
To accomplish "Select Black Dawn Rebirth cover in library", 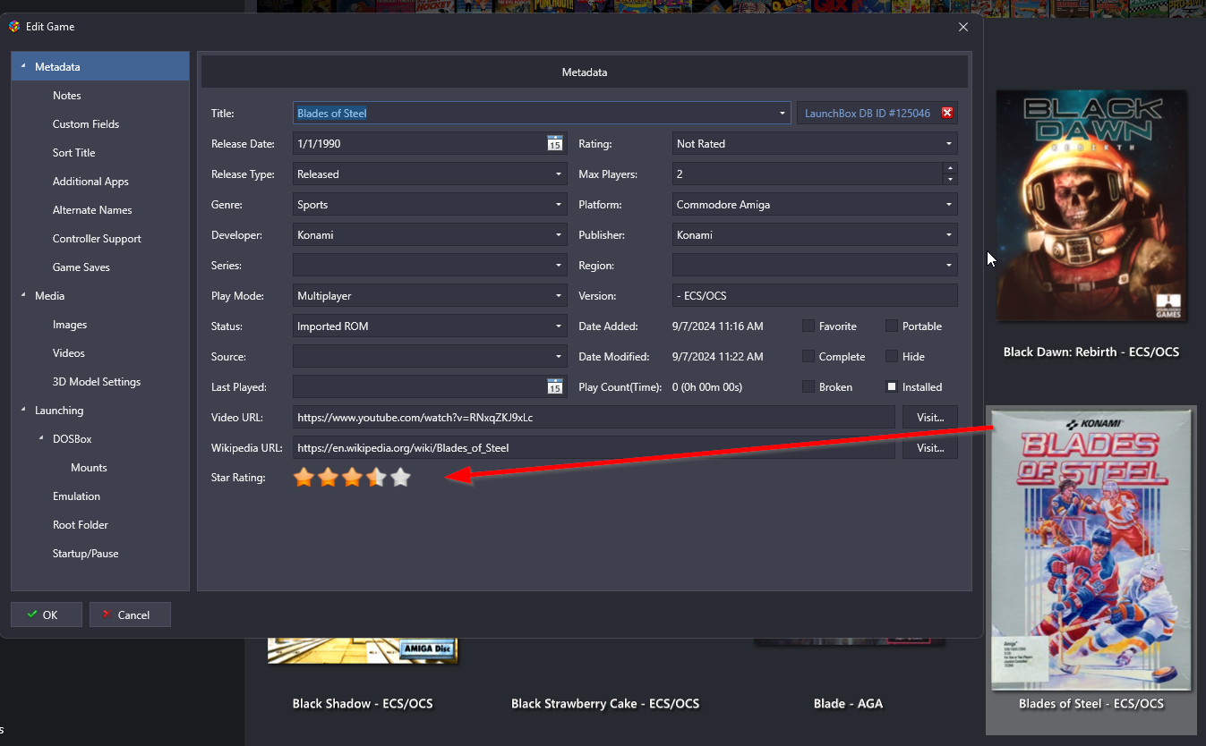I will pos(1091,206).
